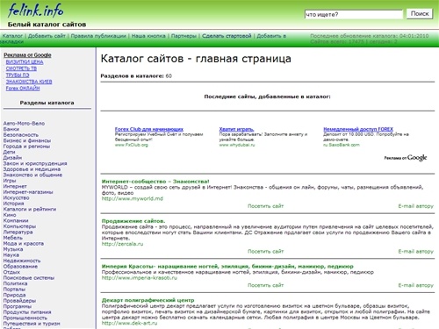Click the Реклама от Google logo in ad block

coord(406,158)
